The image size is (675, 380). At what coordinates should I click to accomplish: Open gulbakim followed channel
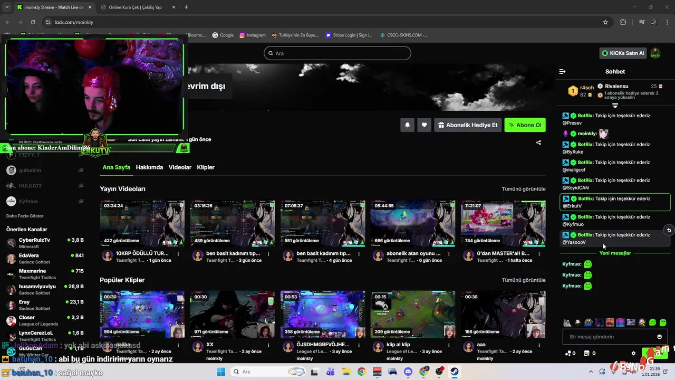(x=45, y=170)
